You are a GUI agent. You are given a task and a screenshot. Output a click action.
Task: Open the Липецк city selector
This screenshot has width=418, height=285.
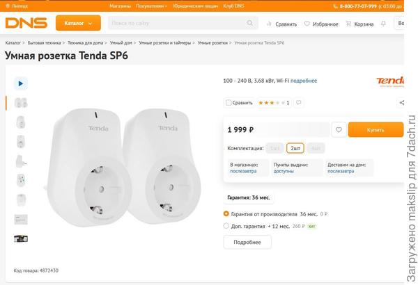tap(20, 6)
